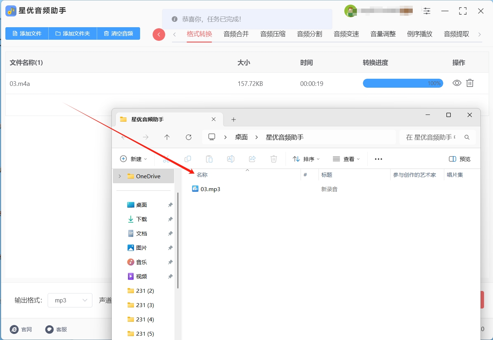Switch to the 音频合并 tab
493x340 pixels.
(x=236, y=34)
